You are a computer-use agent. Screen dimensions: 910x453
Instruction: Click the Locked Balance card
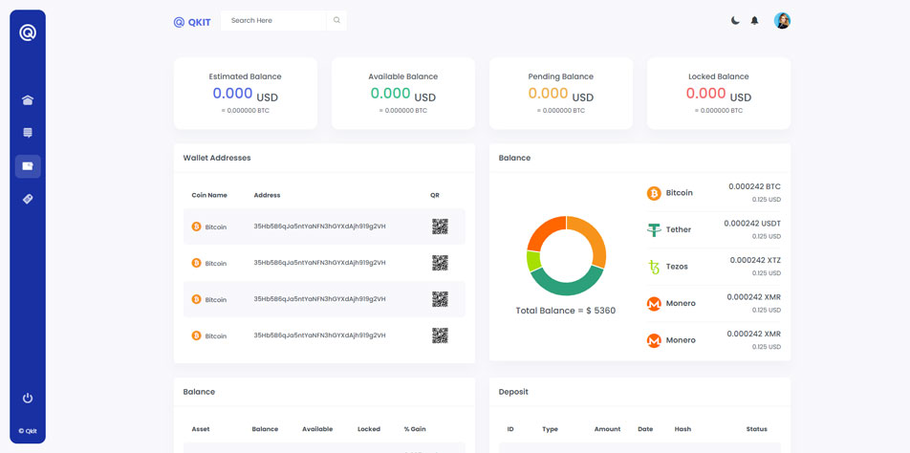pos(719,93)
